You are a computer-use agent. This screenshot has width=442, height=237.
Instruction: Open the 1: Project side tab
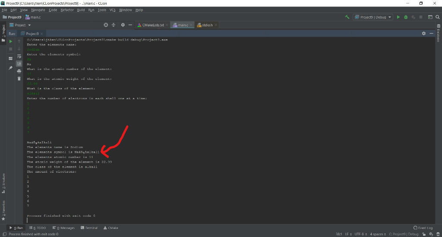point(3,33)
